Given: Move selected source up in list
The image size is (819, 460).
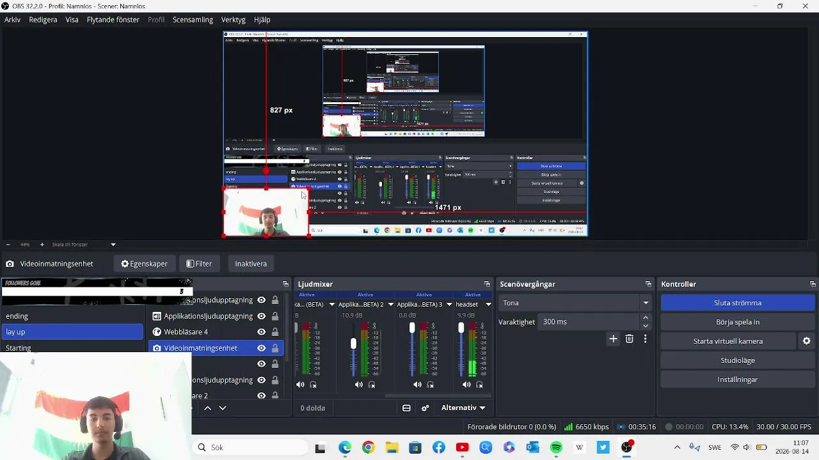Looking at the screenshot, I should pos(207,408).
